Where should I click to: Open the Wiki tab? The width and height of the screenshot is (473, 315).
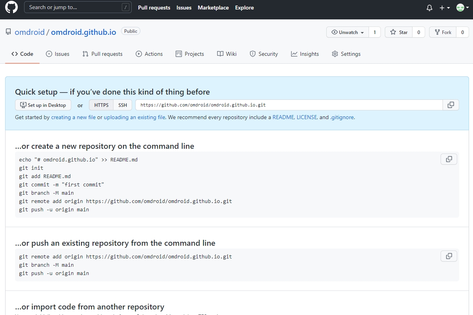(x=227, y=54)
